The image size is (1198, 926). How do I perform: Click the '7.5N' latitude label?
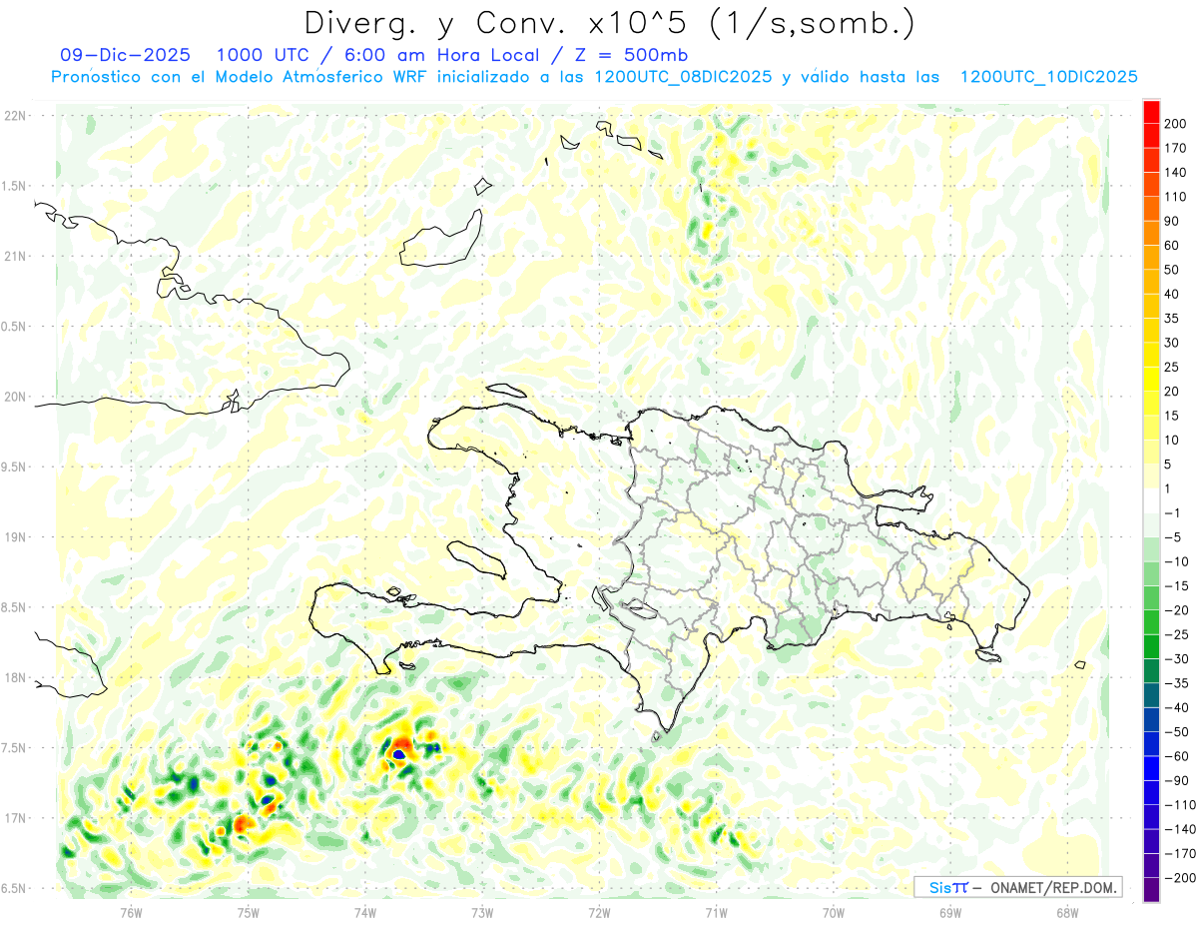coord(15,748)
